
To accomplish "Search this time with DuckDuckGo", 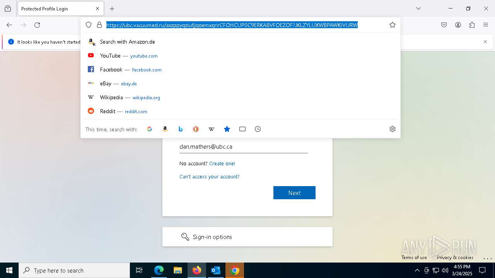I will (x=196, y=129).
